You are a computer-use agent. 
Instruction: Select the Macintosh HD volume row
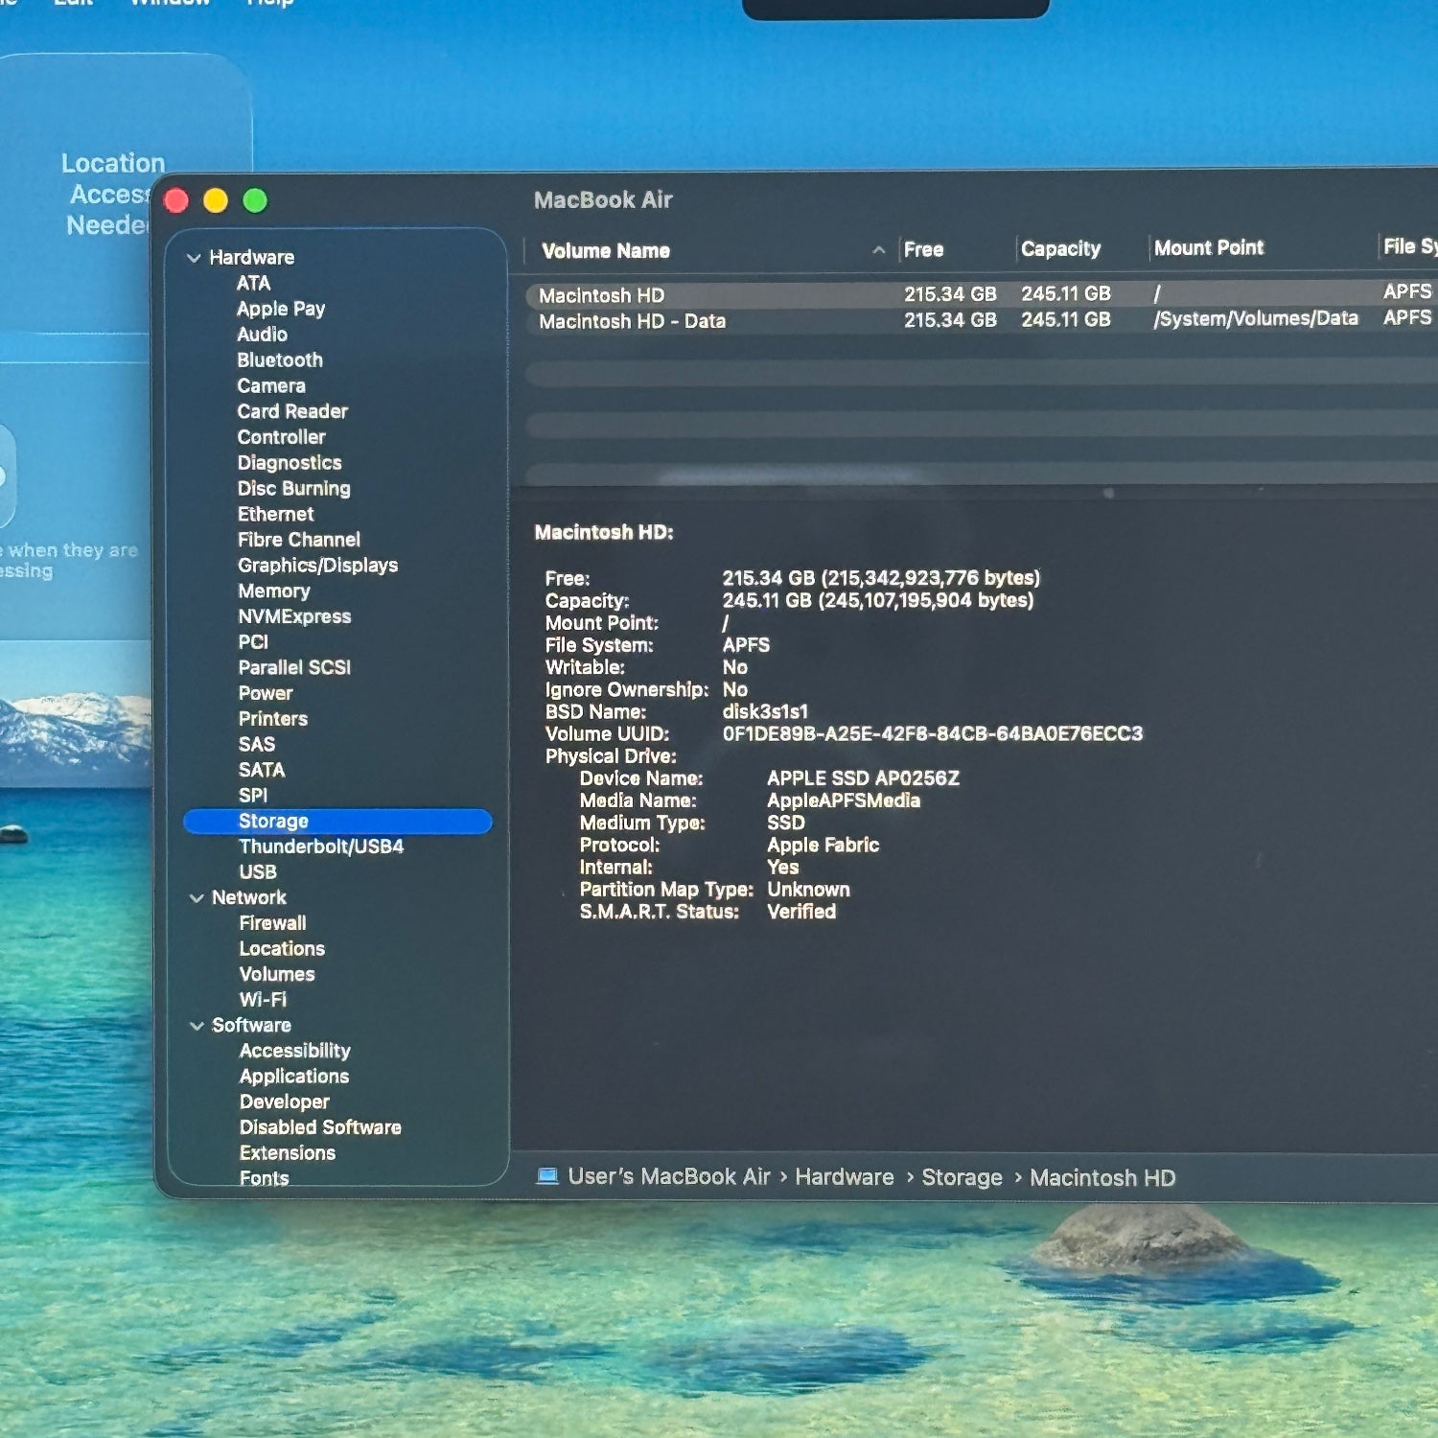[601, 295]
